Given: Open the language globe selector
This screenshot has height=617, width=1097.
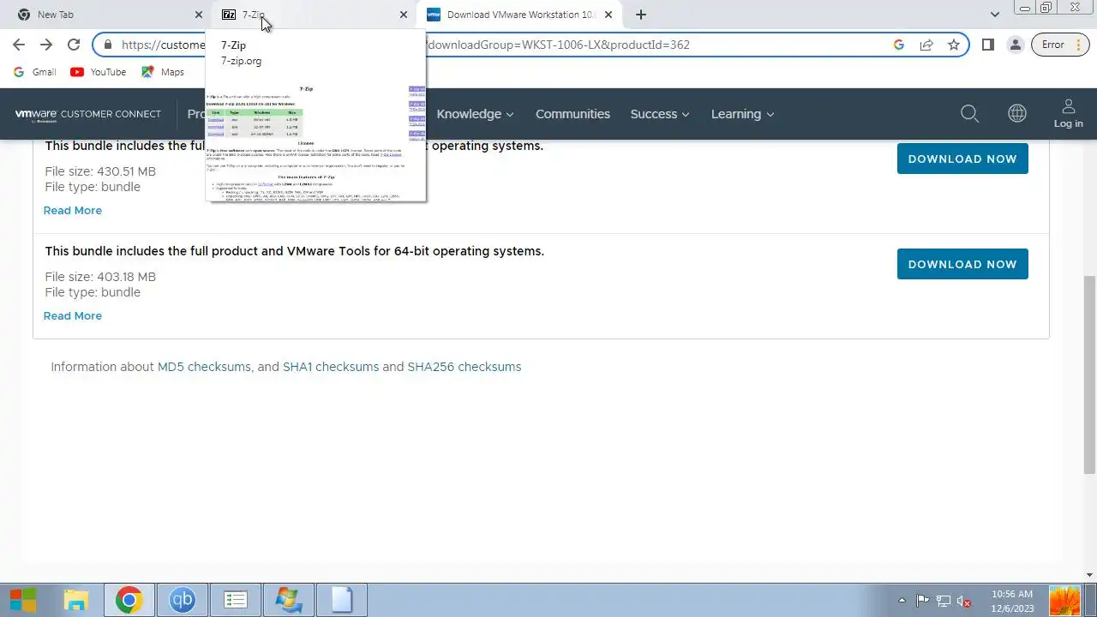Looking at the screenshot, I should (1017, 113).
